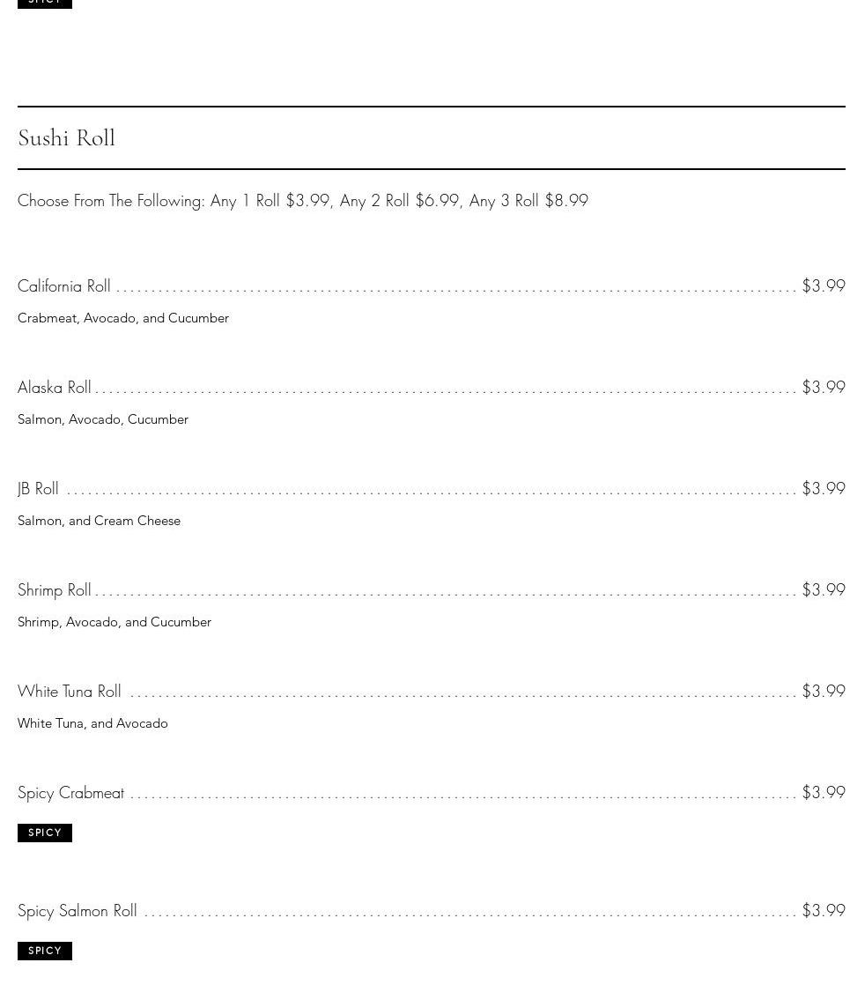The image size is (850, 1007).
Task: Click the SPICY badge under Spicy Salmon Roll
Action: point(45,951)
